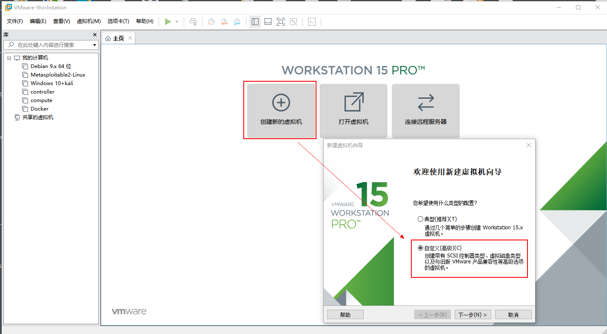
Task: Click the Debian 9.x VM icon
Action: tap(25, 66)
